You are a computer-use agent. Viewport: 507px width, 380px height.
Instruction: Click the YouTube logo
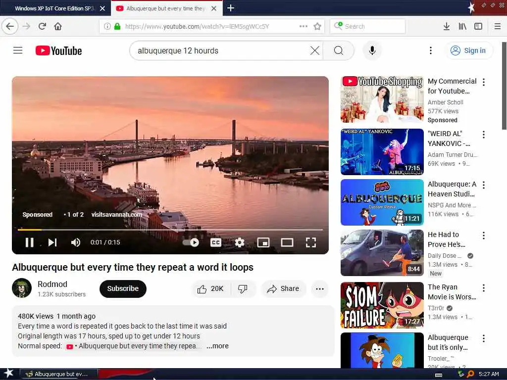(58, 51)
